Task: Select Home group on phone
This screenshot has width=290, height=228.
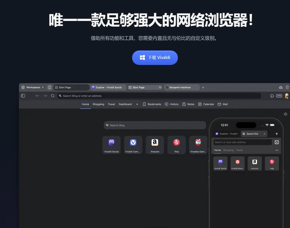Action: coord(217,150)
